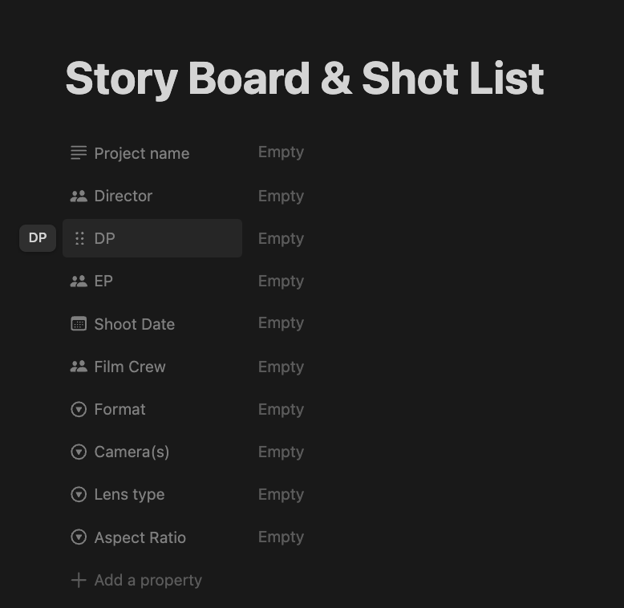This screenshot has width=624, height=608.
Task: Click the text icon beside Project name
Action: [79, 152]
